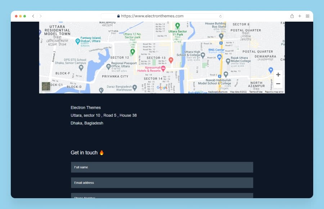Focus the Email address field
The height and width of the screenshot is (209, 324).
[x=162, y=183]
